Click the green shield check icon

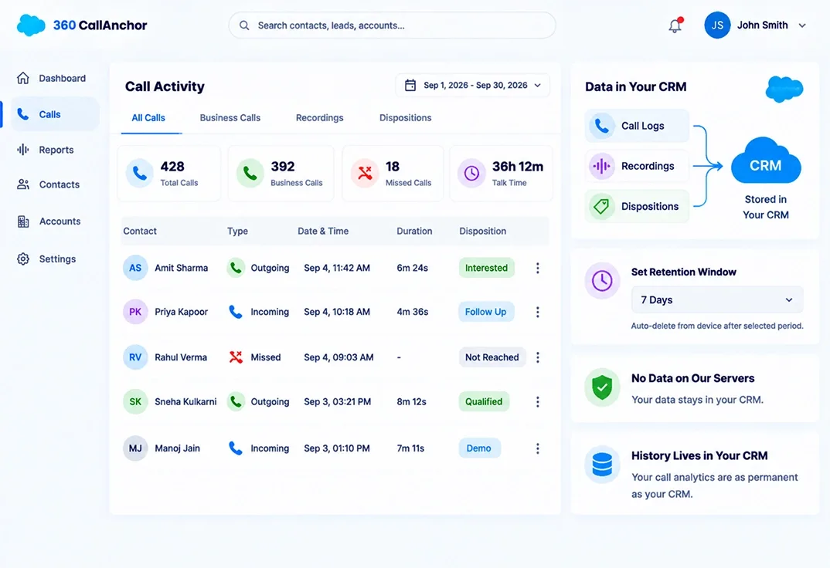click(x=602, y=387)
